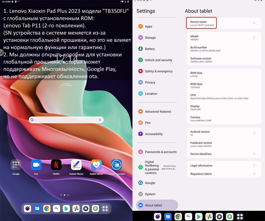Expand the Device name row chevron

[254, 23]
